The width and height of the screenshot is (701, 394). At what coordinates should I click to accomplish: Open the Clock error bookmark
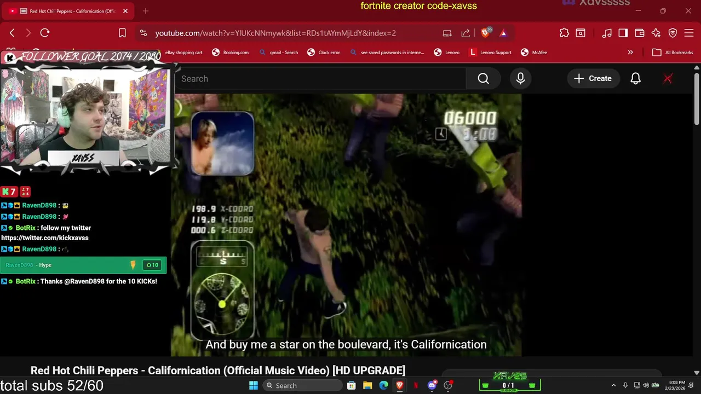point(324,53)
